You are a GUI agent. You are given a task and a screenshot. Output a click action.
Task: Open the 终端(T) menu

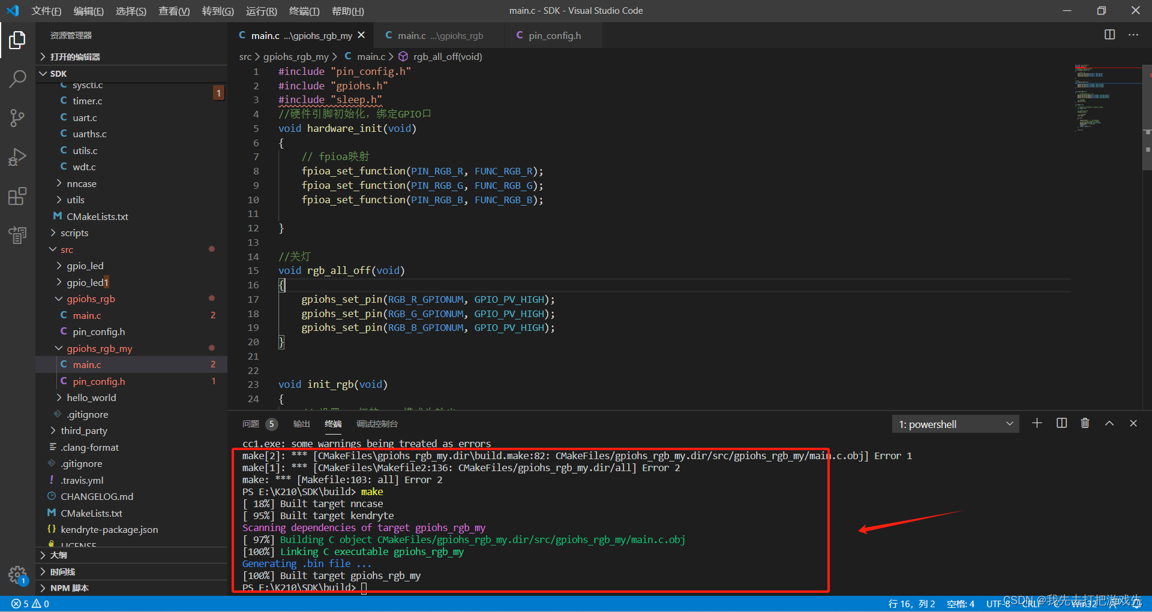304,11
